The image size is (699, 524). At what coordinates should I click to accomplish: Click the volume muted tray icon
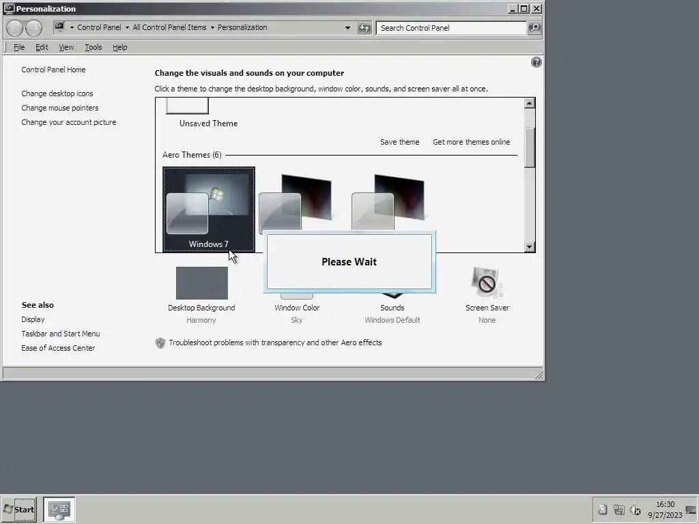pos(636,509)
